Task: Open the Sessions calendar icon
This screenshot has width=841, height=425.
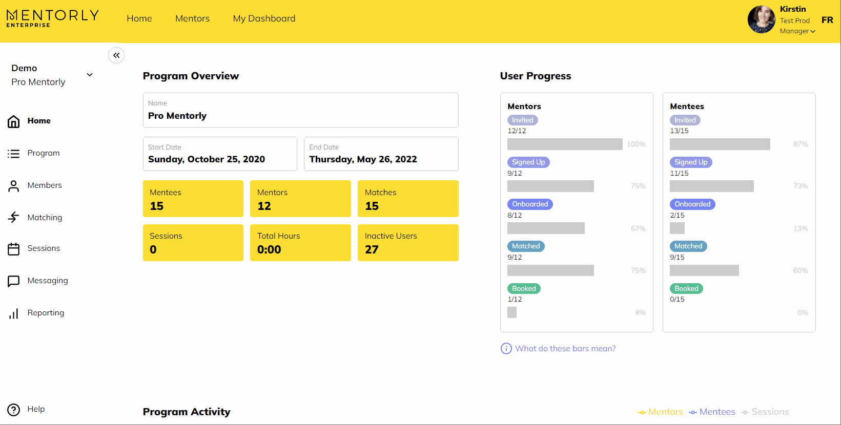Action: coord(14,249)
